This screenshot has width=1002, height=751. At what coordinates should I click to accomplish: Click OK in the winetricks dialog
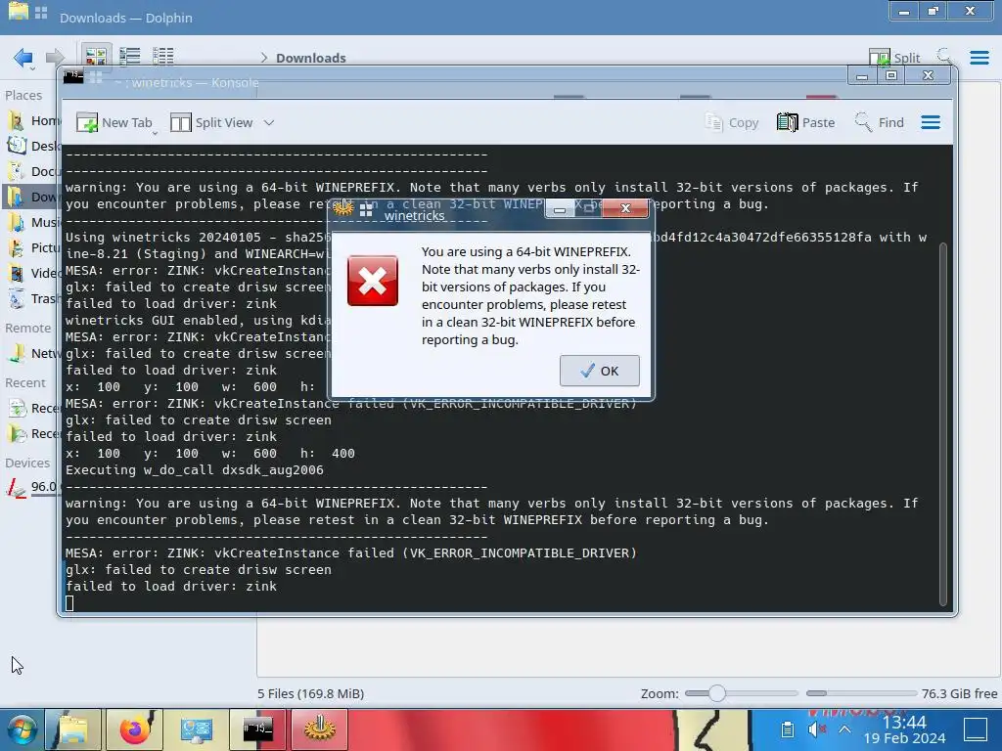pyautogui.click(x=600, y=371)
